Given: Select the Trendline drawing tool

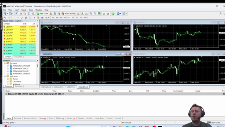Looking at the screenshot, I should click(22, 18).
